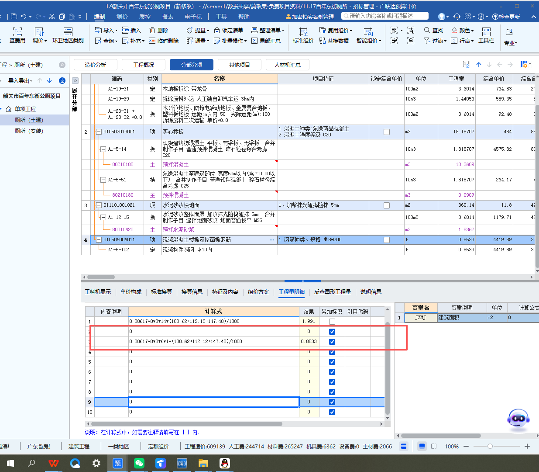Open WeChat from the taskbar
The width and height of the screenshot is (539, 472).
click(139, 463)
